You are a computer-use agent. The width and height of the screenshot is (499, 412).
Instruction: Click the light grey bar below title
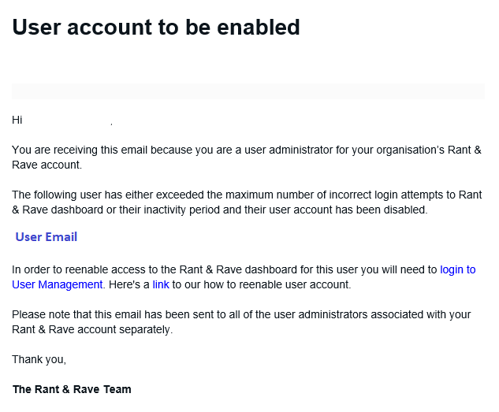(x=248, y=91)
